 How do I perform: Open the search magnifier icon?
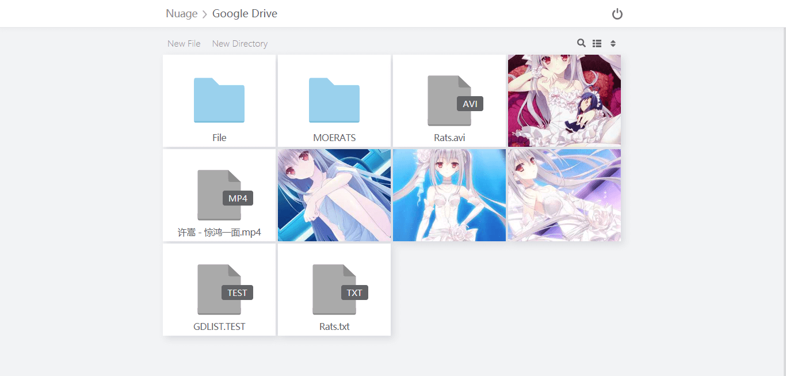[581, 43]
